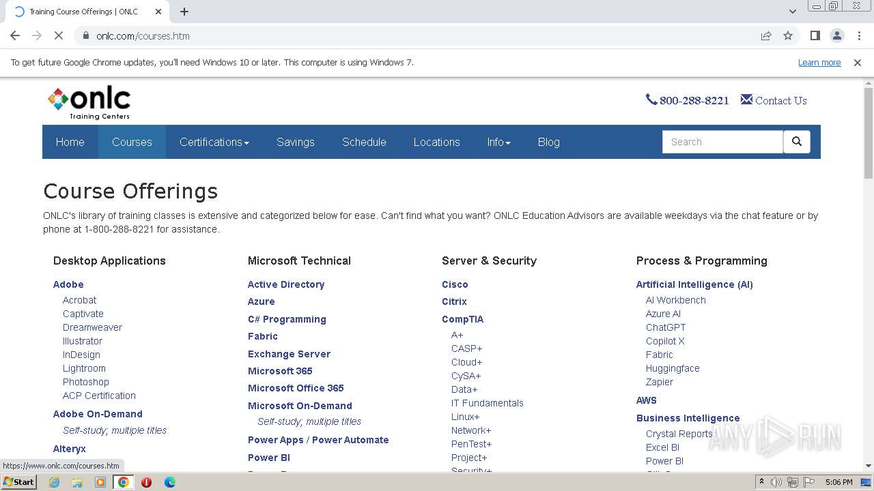
Task: Expand the Info dropdown menu
Action: coord(498,142)
